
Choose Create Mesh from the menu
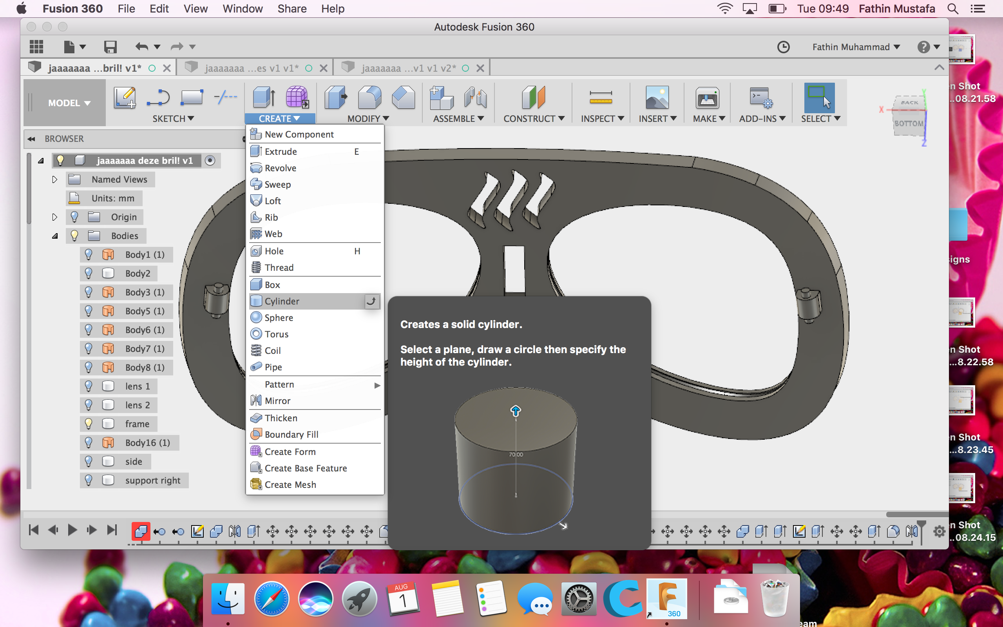tap(315, 485)
